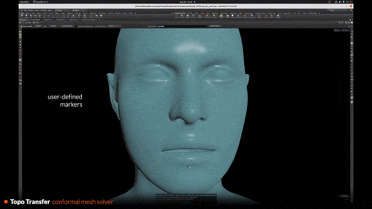Screen dimensions: 372x209
Task: Switch to the Deform shelf tab
Action: point(45,13)
